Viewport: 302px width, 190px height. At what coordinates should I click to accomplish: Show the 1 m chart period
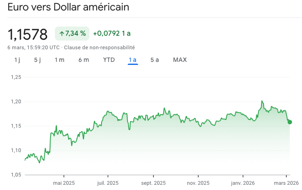59,60
